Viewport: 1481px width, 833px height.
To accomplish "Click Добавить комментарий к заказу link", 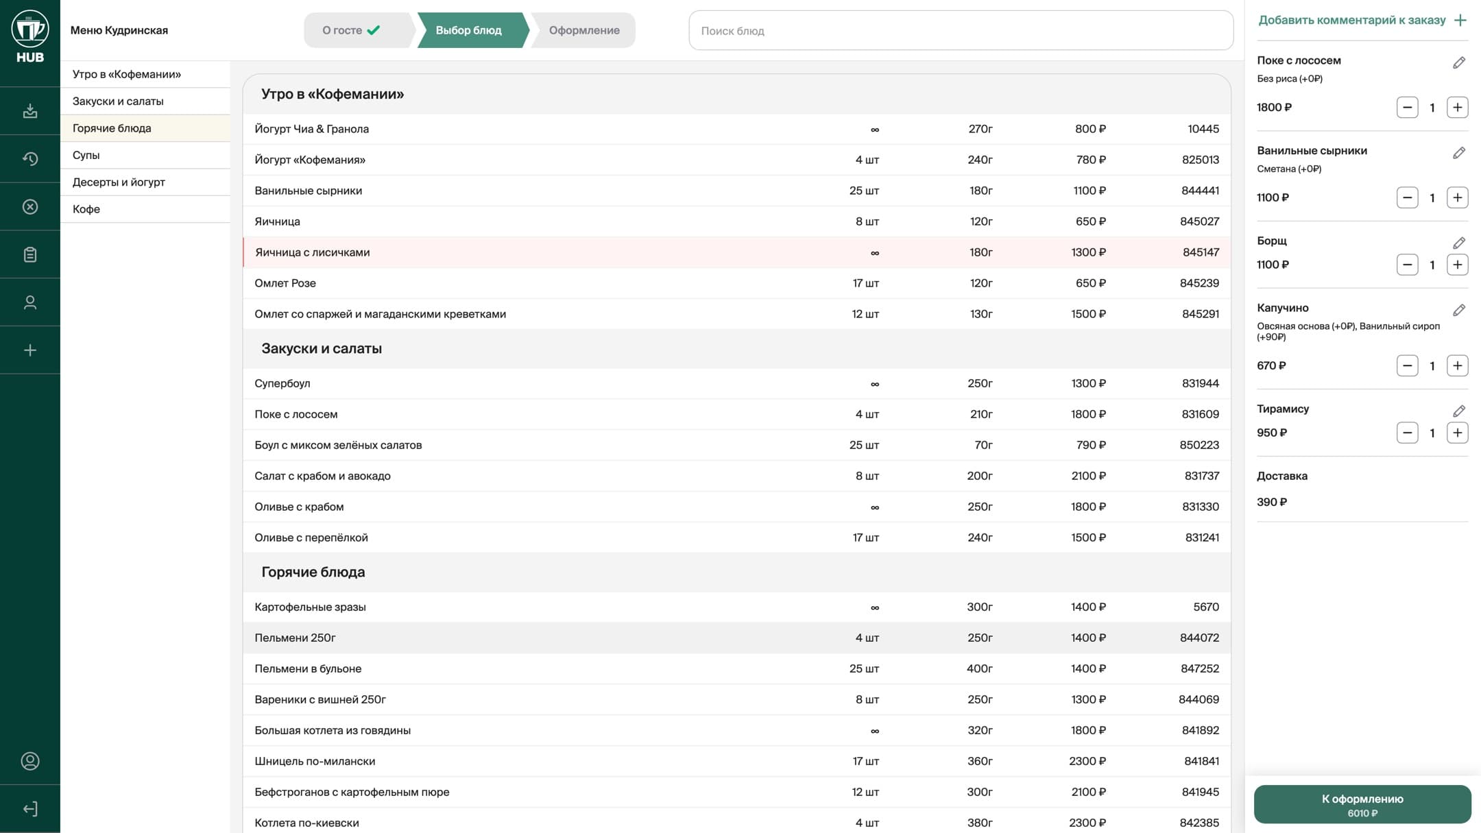I will pos(1351,21).
